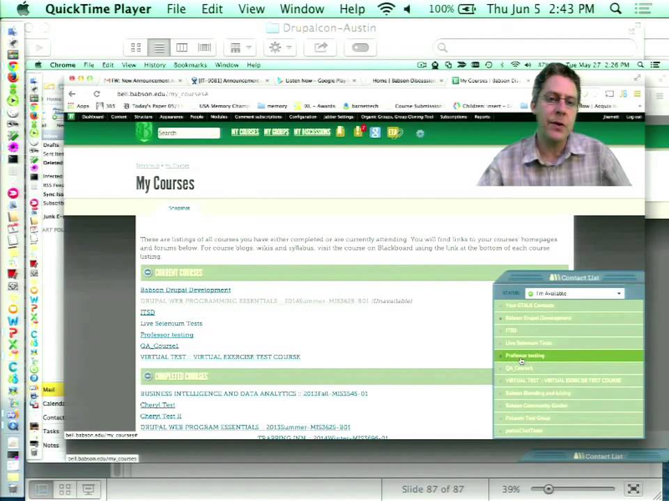The height and width of the screenshot is (501, 669).
Task: Expand Professor testing contact group
Action: tap(569, 356)
